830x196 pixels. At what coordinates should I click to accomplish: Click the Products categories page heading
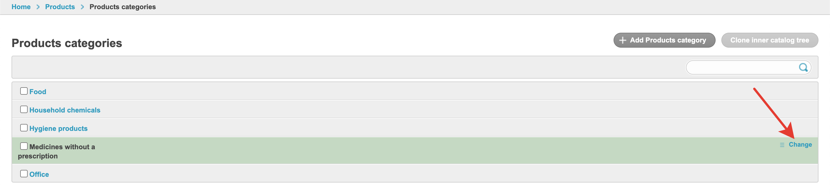pos(67,43)
